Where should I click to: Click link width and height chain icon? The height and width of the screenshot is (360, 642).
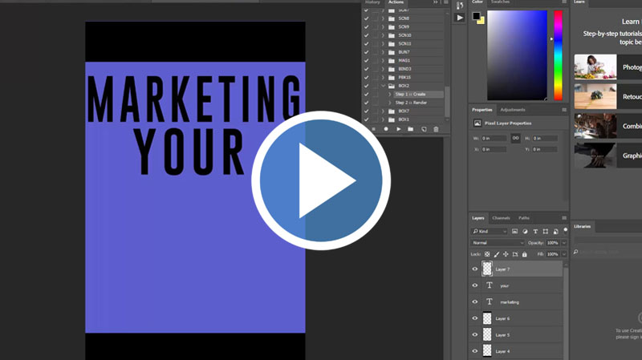[x=515, y=138]
